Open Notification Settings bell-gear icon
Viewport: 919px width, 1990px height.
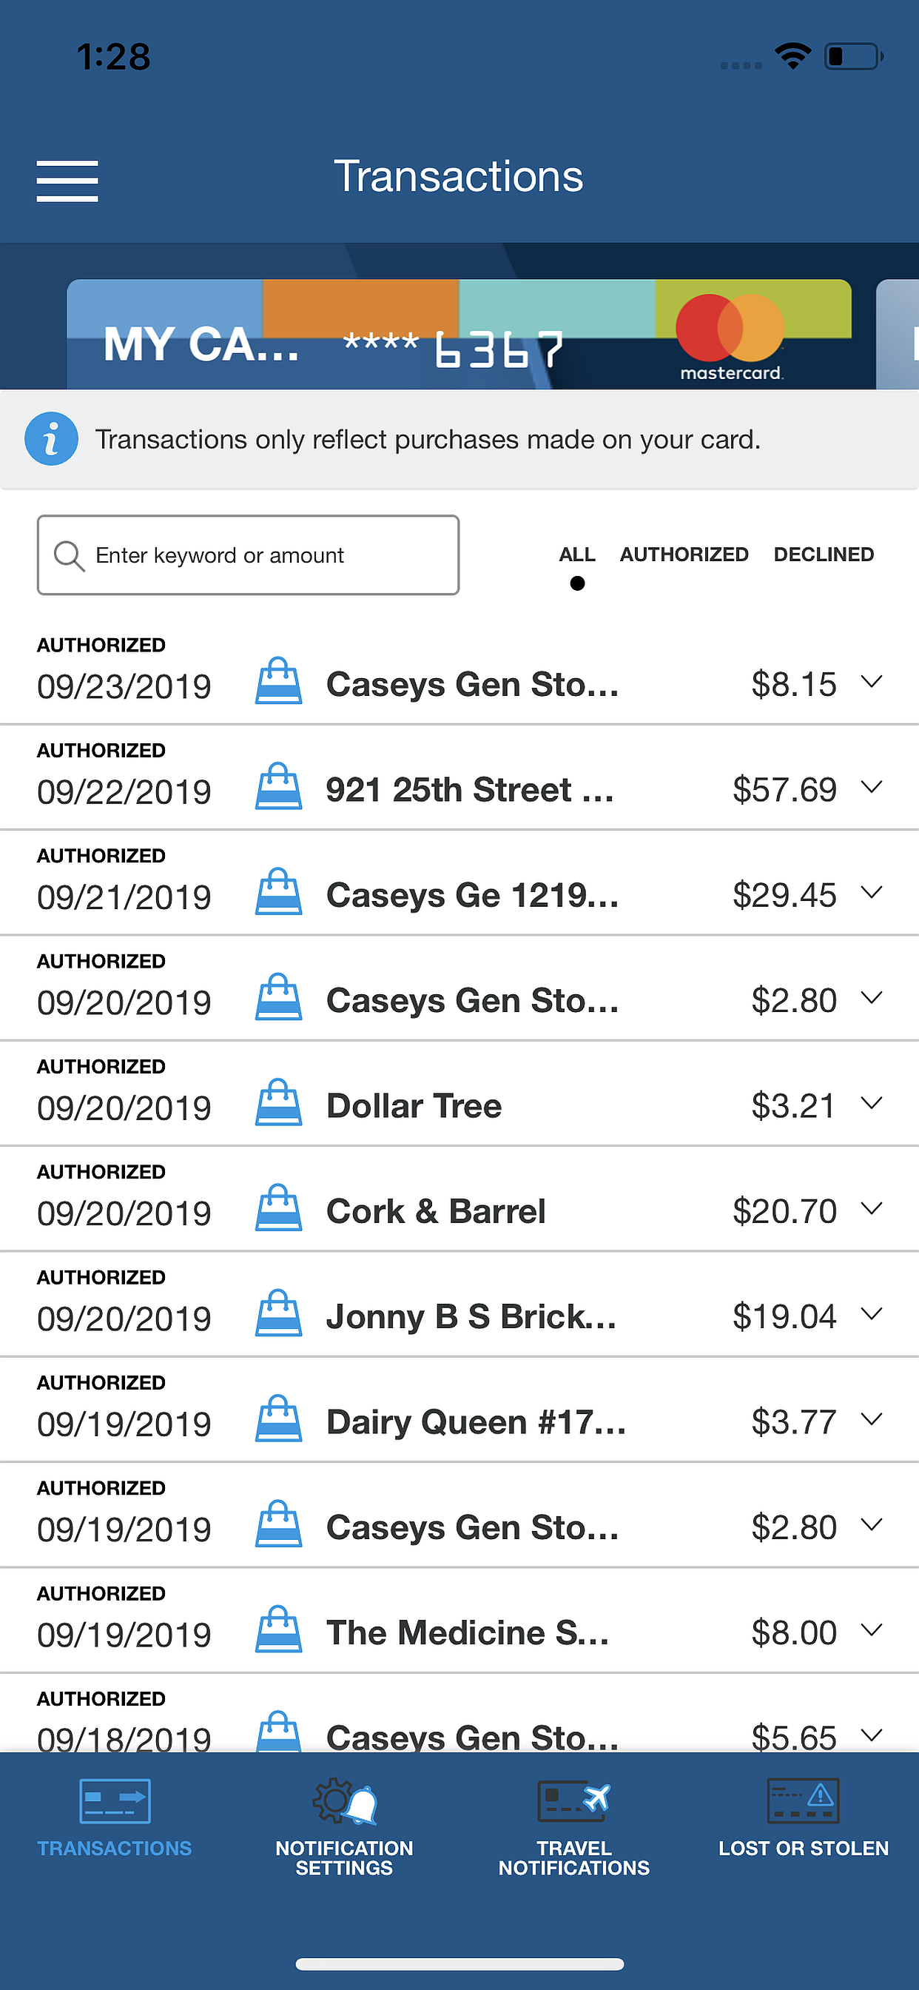(x=344, y=1800)
